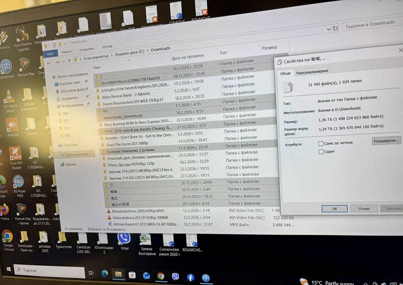The height and width of the screenshot is (285, 403).
Task: Open the Google Chrome desktop icon
Action: [8, 241]
